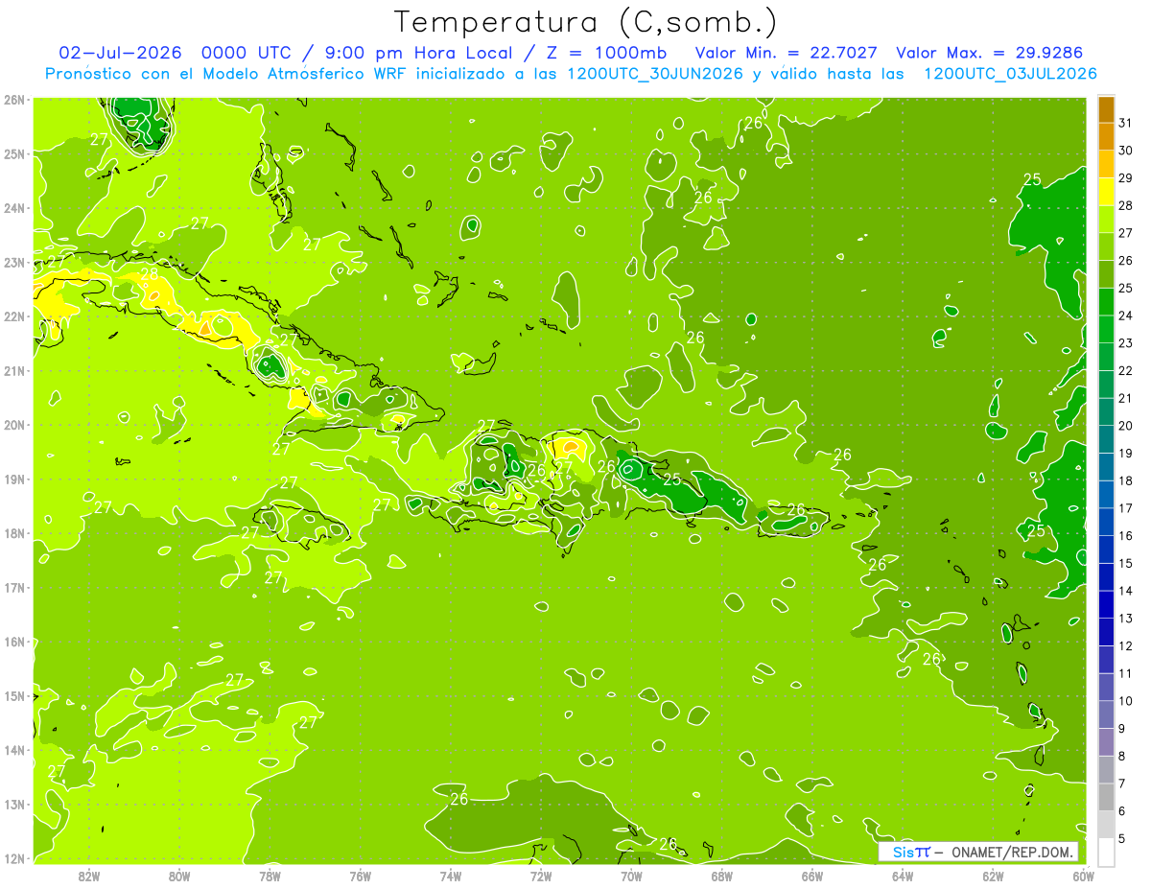The image size is (1151, 889).
Task: Click the "60W" longitude axis label
Action: point(1084,876)
